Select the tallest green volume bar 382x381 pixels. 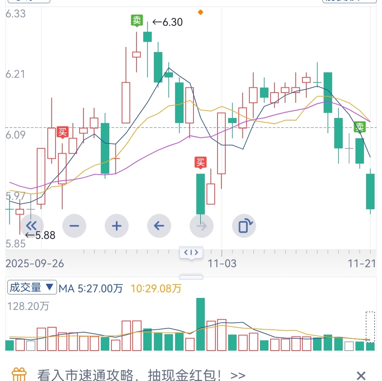click(x=201, y=324)
